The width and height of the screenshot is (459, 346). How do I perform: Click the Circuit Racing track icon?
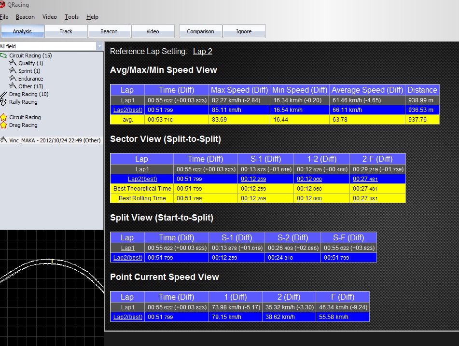click(4, 55)
